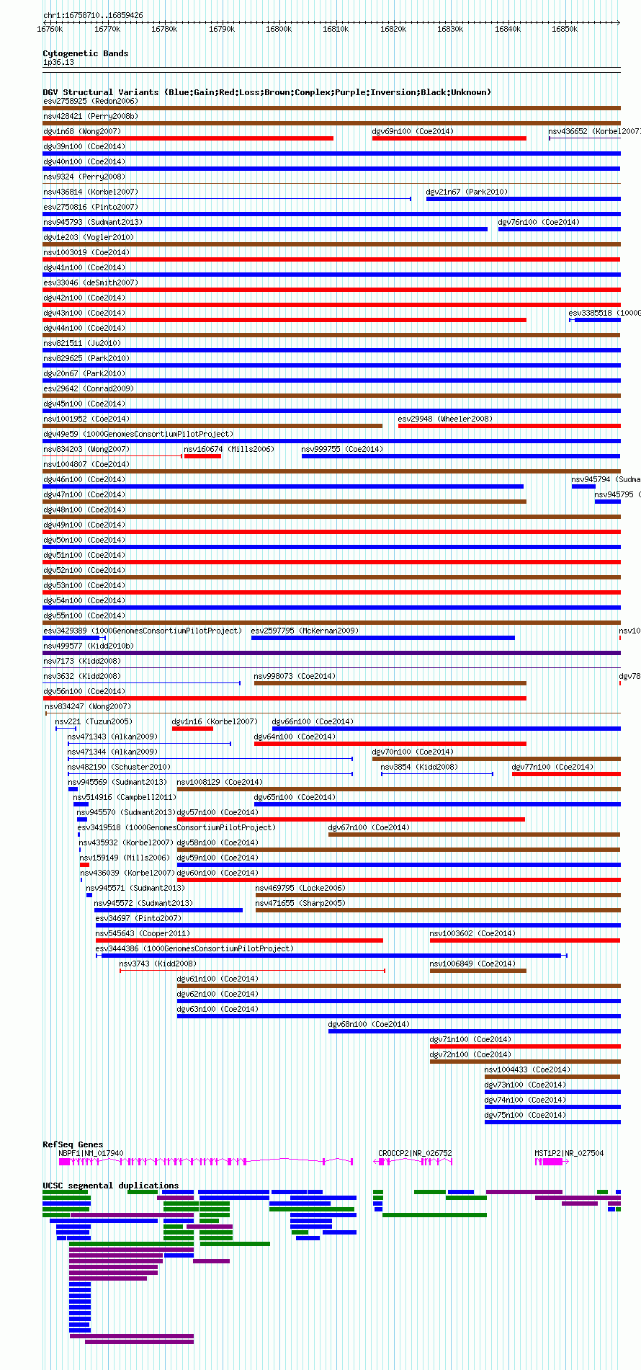
Task: Click the 16800k ruler tick label
Action: (x=279, y=29)
